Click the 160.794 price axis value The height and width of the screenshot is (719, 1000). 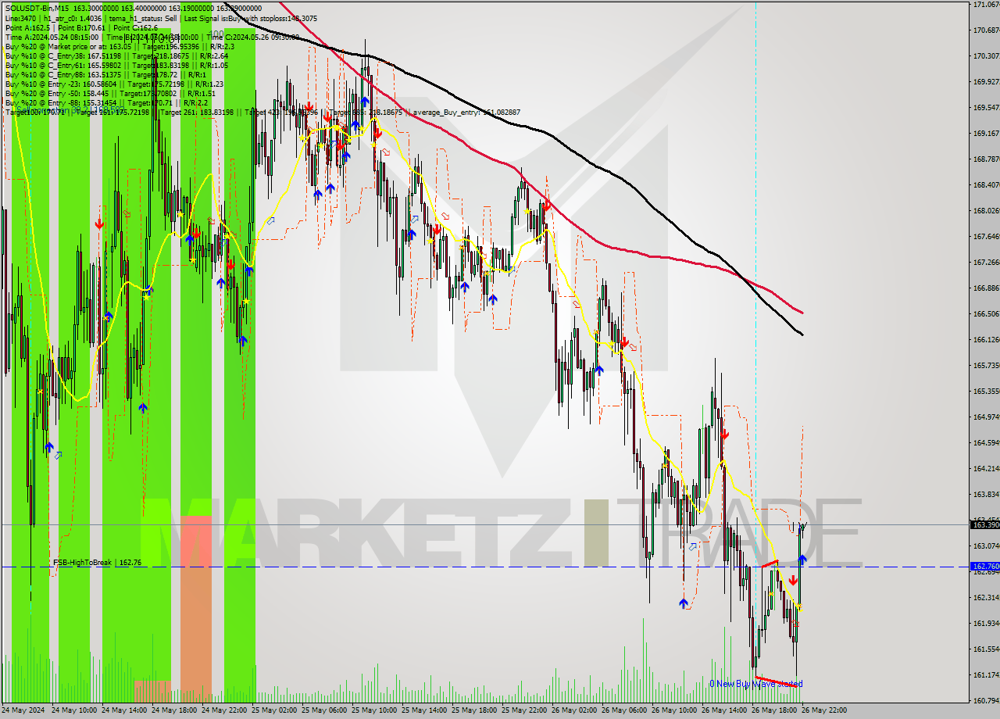tap(987, 701)
